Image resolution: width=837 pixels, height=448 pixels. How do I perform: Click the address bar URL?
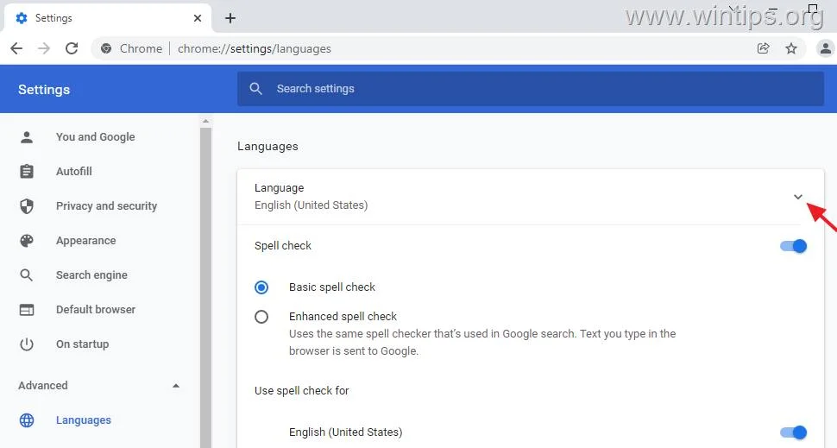[x=255, y=48]
